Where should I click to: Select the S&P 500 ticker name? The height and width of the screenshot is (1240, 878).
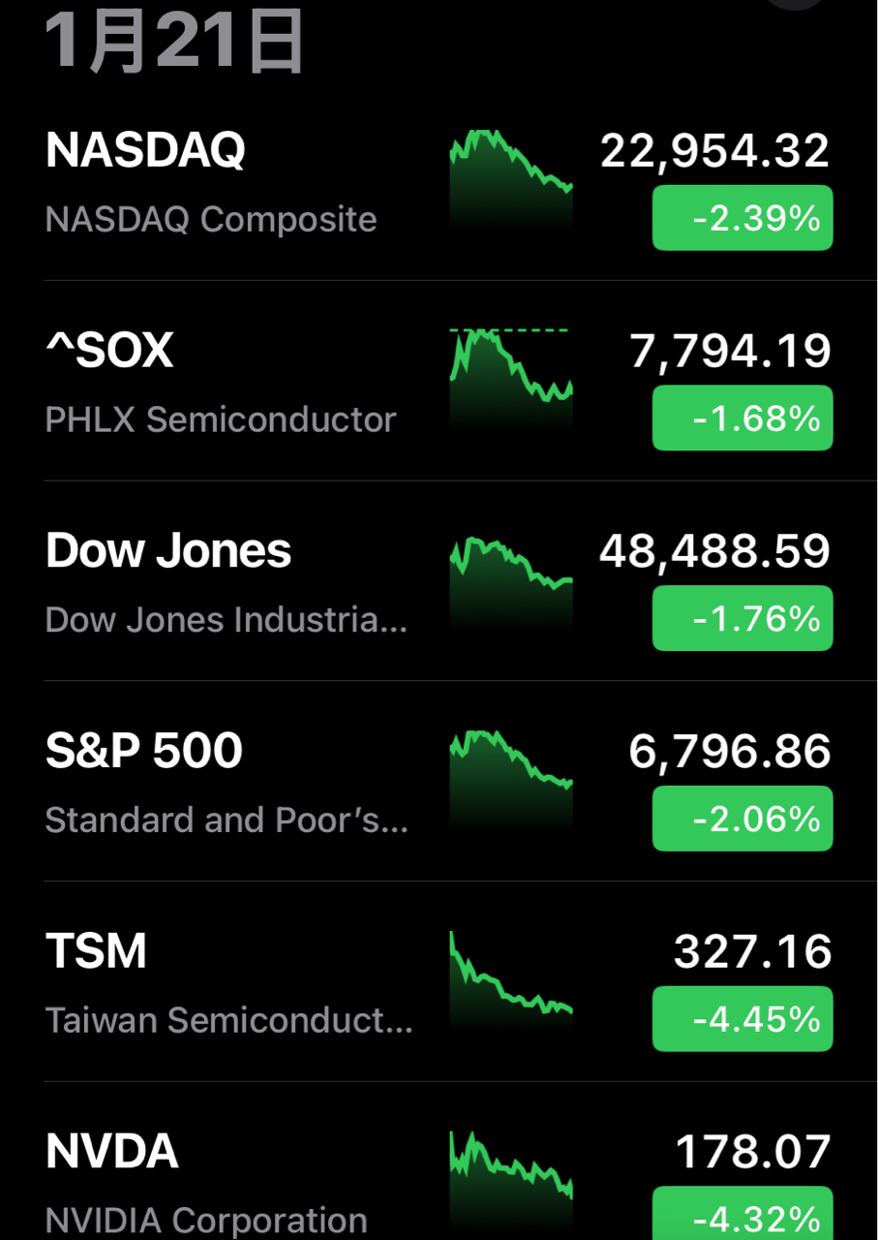144,751
